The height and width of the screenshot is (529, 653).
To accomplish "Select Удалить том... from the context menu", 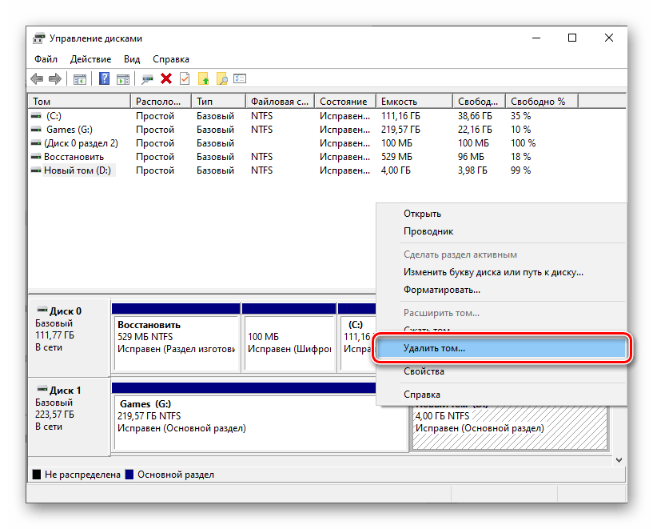I will 434,349.
